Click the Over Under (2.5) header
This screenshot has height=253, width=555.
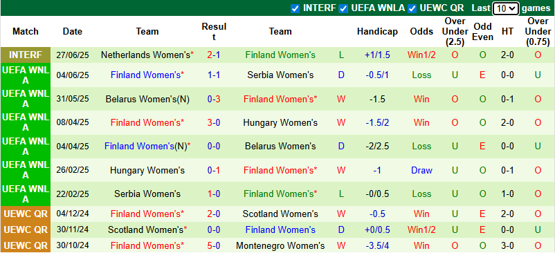[x=455, y=31]
